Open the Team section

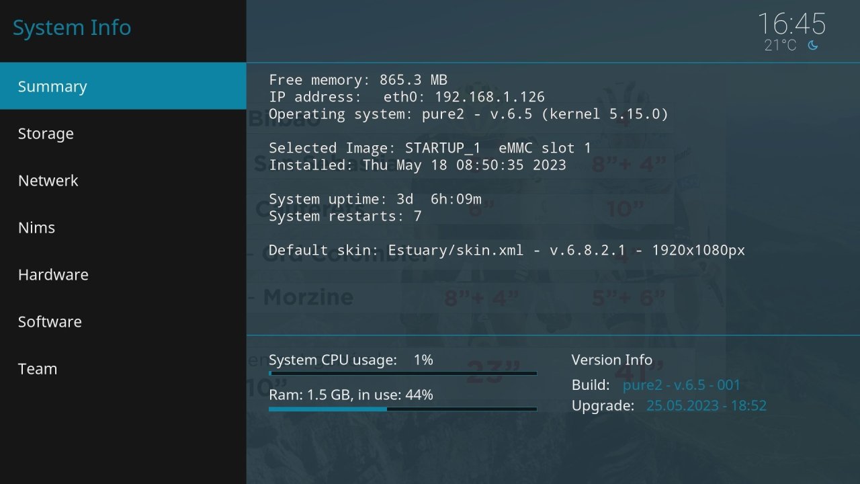pos(123,368)
